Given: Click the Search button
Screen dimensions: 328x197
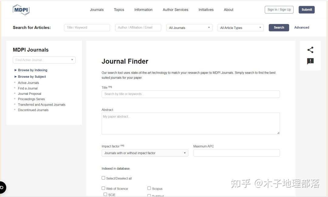Looking at the screenshot, I should tap(279, 27).
